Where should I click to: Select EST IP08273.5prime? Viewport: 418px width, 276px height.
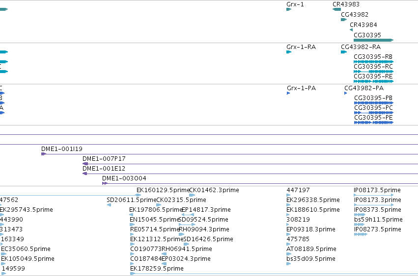pos(361,234)
